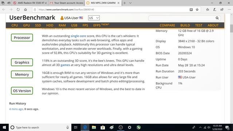Select the MSI MPG Z490 GAMING tab
Image resolution: width=233 pixels, height=131 pixels.
[103, 3]
